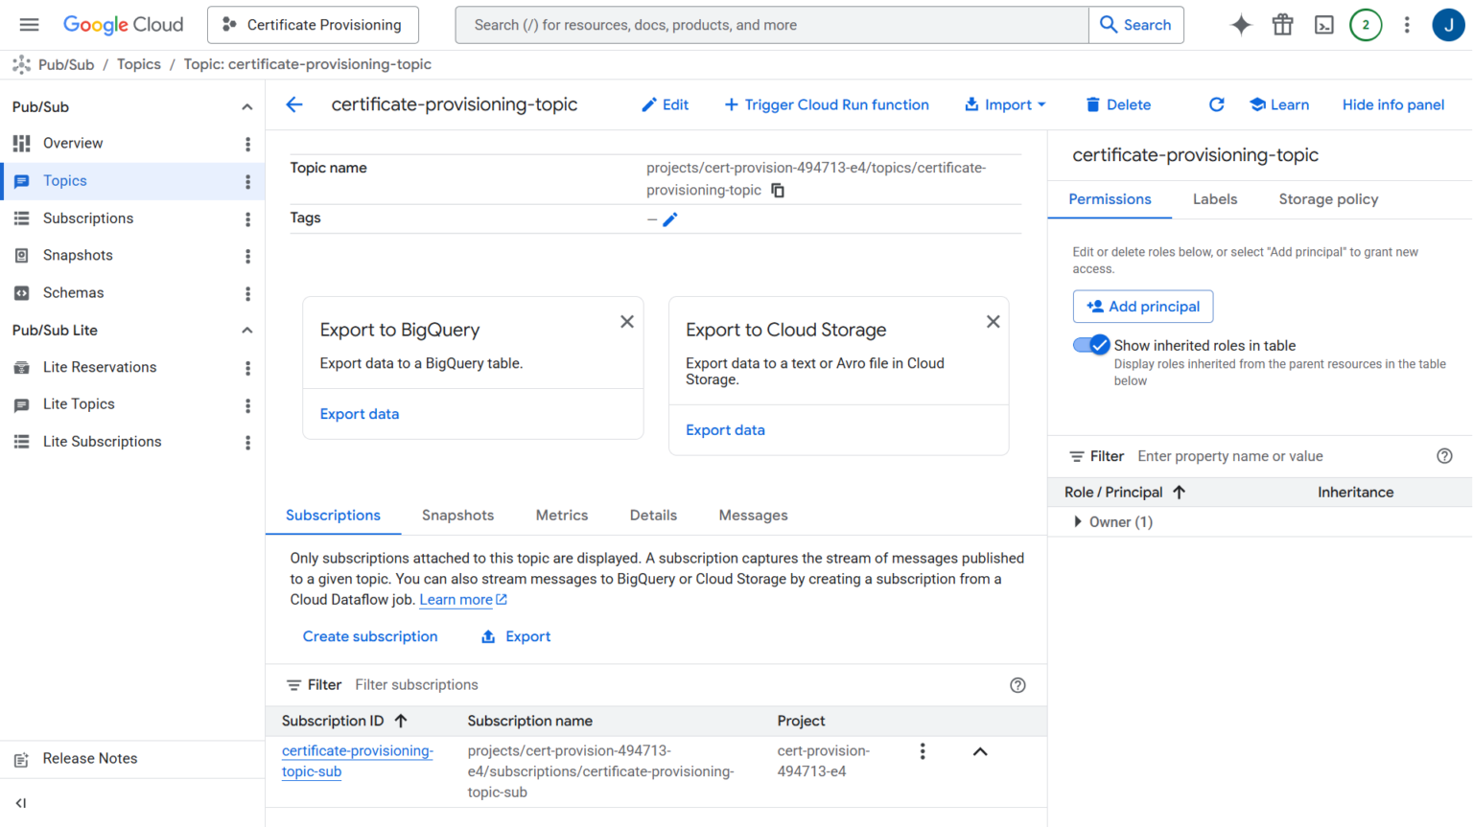Open Release Notes in sidebar
Image resolution: width=1473 pixels, height=827 pixels.
coord(90,759)
